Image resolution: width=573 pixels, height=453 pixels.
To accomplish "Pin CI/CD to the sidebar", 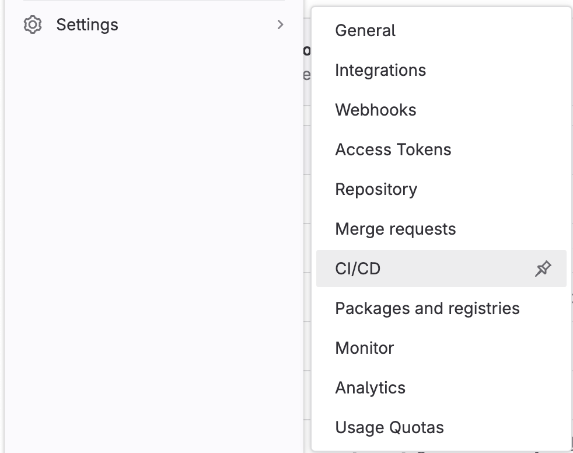I will (543, 269).
